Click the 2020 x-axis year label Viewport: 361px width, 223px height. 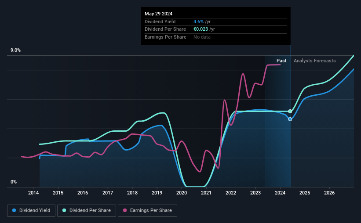point(182,193)
